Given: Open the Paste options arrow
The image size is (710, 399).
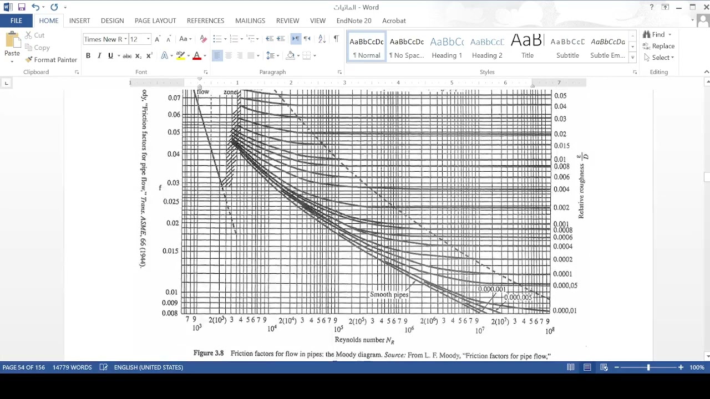Looking at the screenshot, I should [12, 60].
